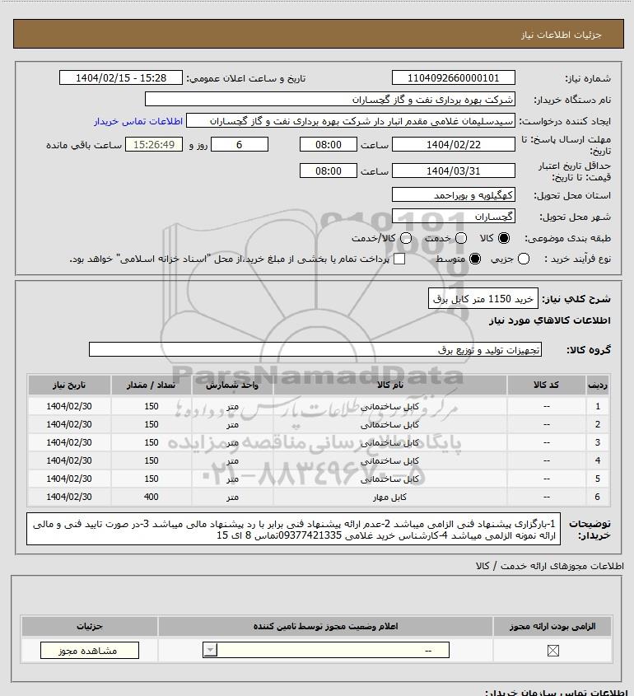This screenshot has width=634, height=696.
Task: Click the price validity date 1404/03/31
Action: 454,170
